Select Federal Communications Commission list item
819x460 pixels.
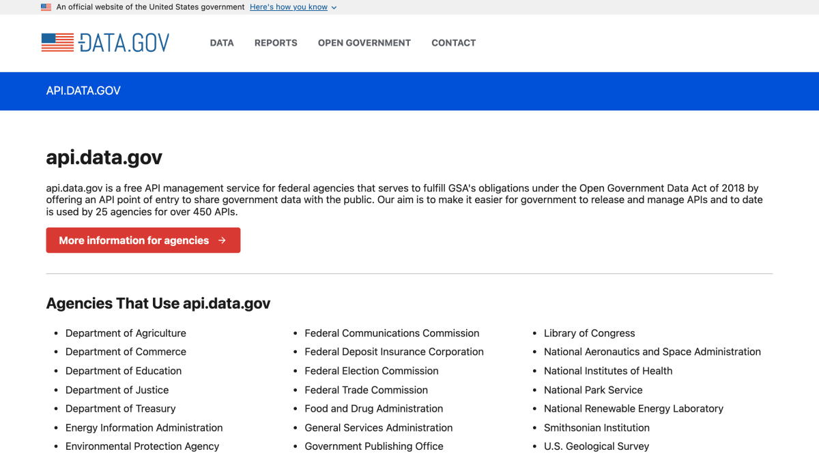(x=392, y=333)
